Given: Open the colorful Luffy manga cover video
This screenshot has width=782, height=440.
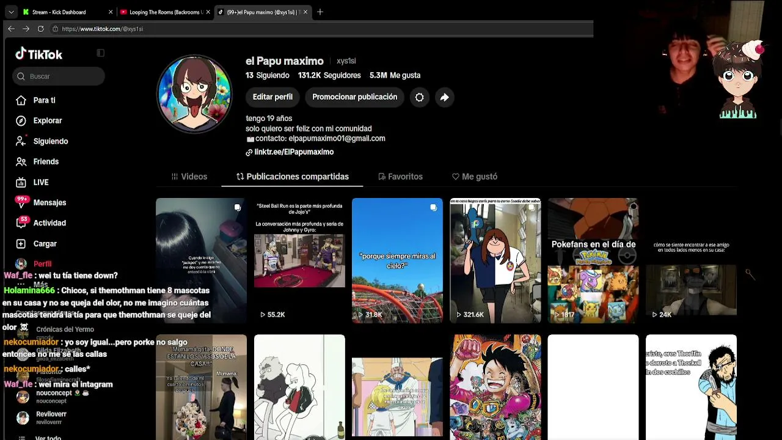Looking at the screenshot, I should click(495, 387).
